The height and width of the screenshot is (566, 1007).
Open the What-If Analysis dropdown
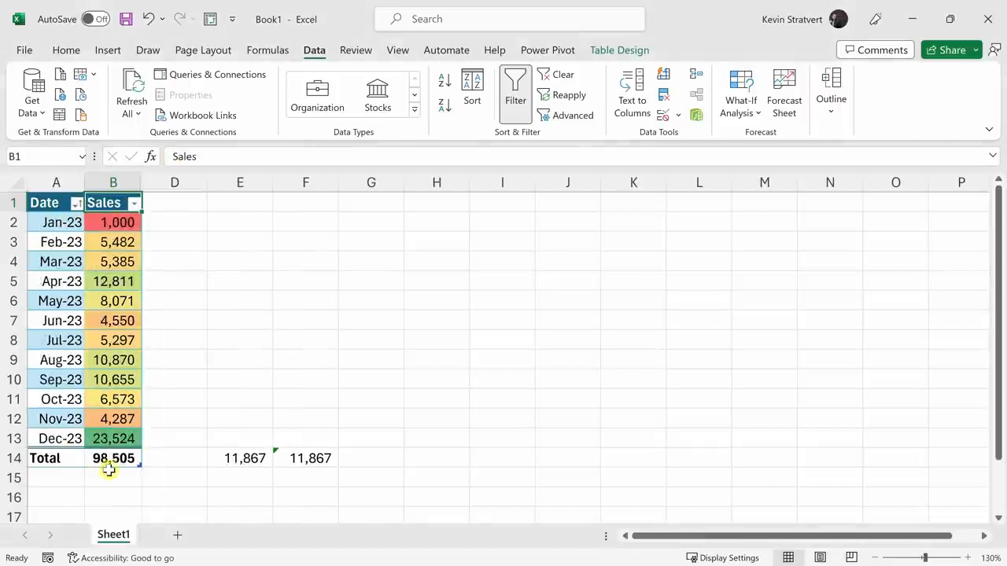(x=741, y=94)
